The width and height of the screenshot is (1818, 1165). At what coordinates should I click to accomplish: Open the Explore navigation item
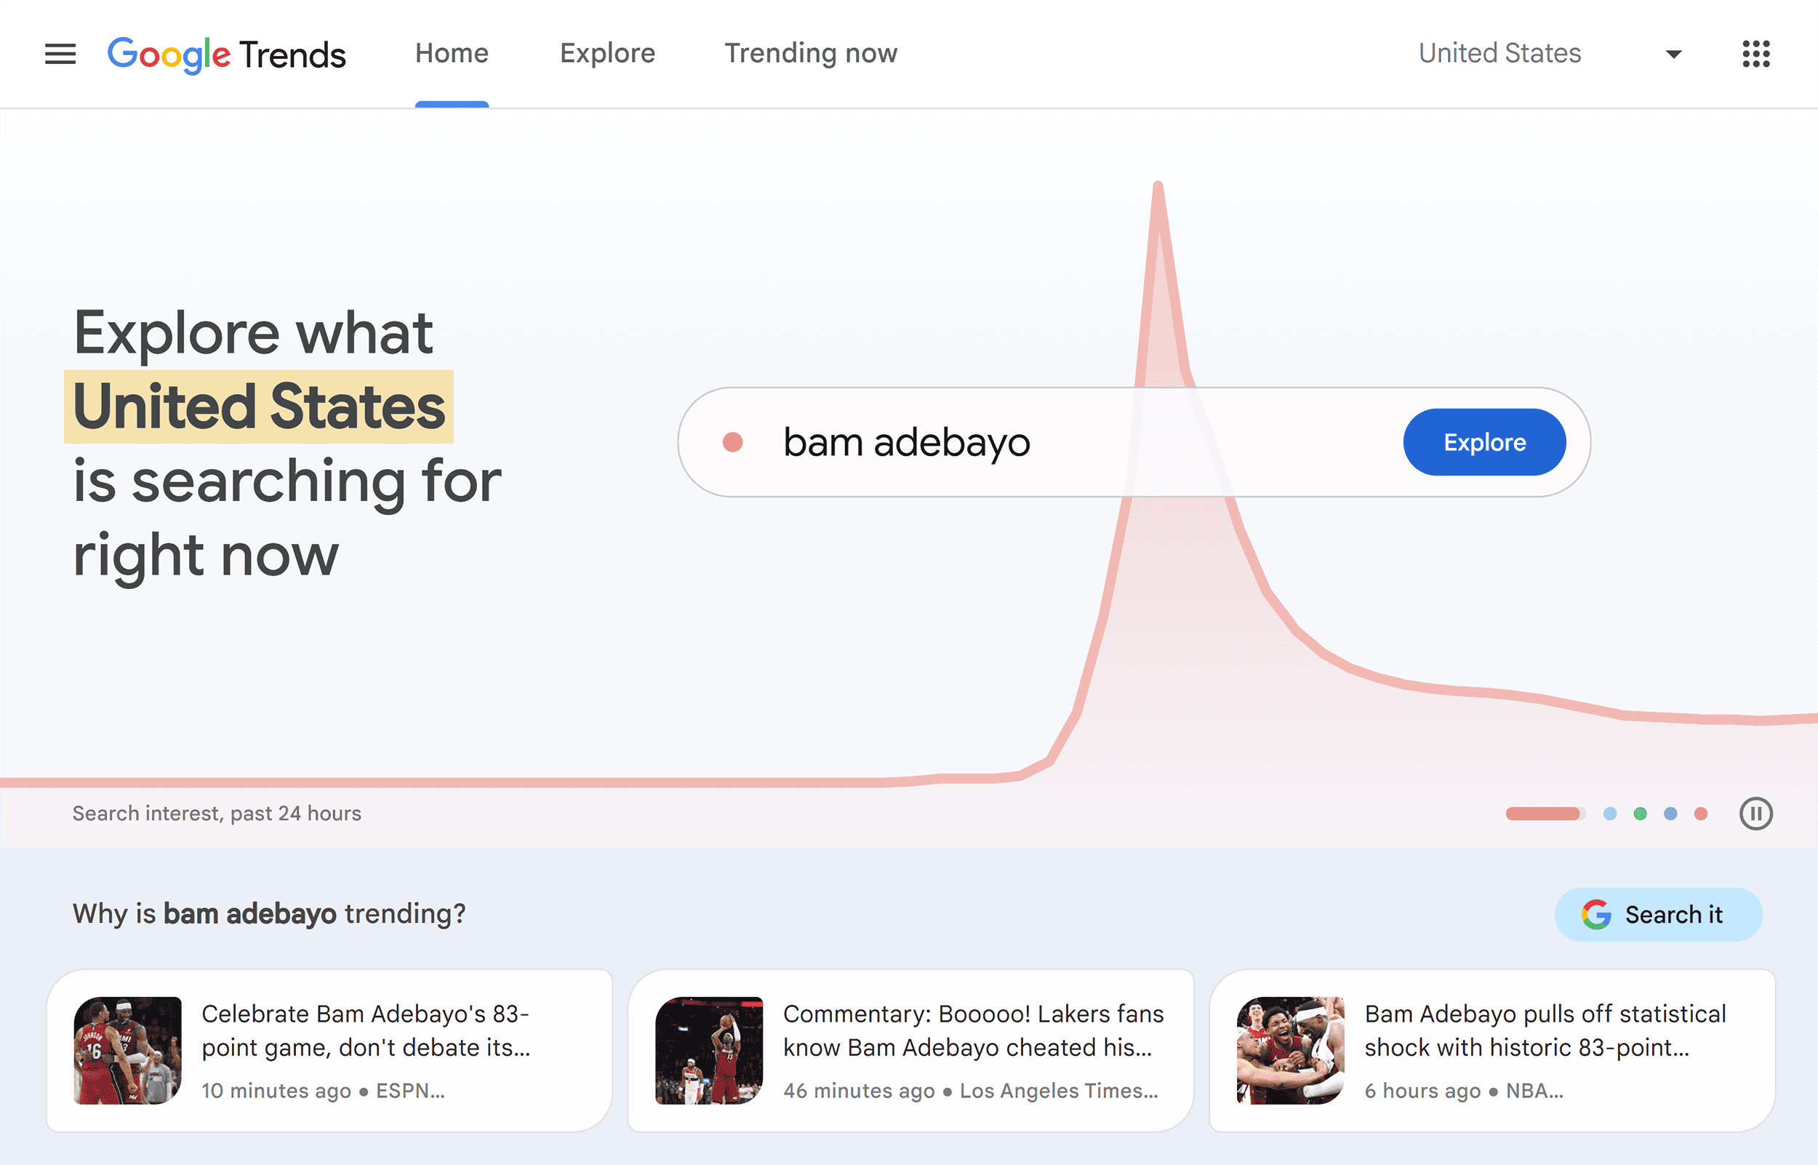(607, 53)
